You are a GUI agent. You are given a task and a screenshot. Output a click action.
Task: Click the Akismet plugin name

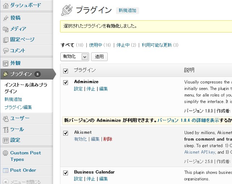point(83,132)
